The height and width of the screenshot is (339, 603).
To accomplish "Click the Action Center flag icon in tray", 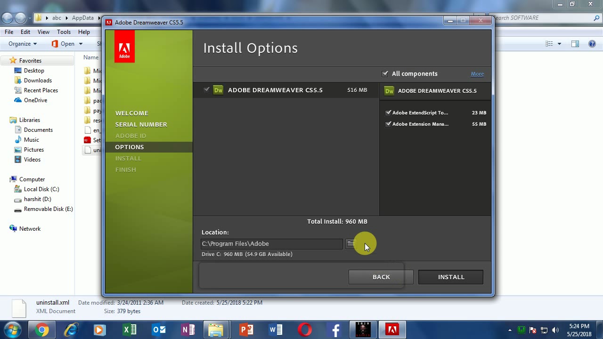I will click(533, 330).
